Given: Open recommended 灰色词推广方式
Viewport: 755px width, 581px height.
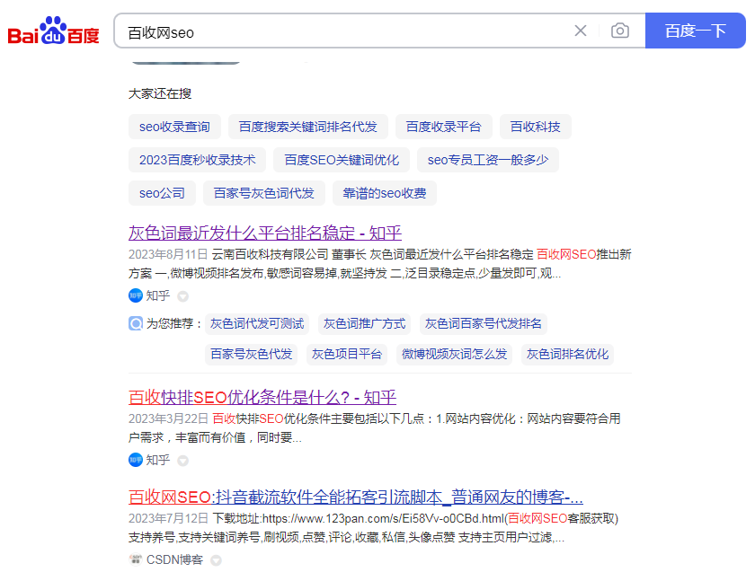Looking at the screenshot, I should pos(365,323).
